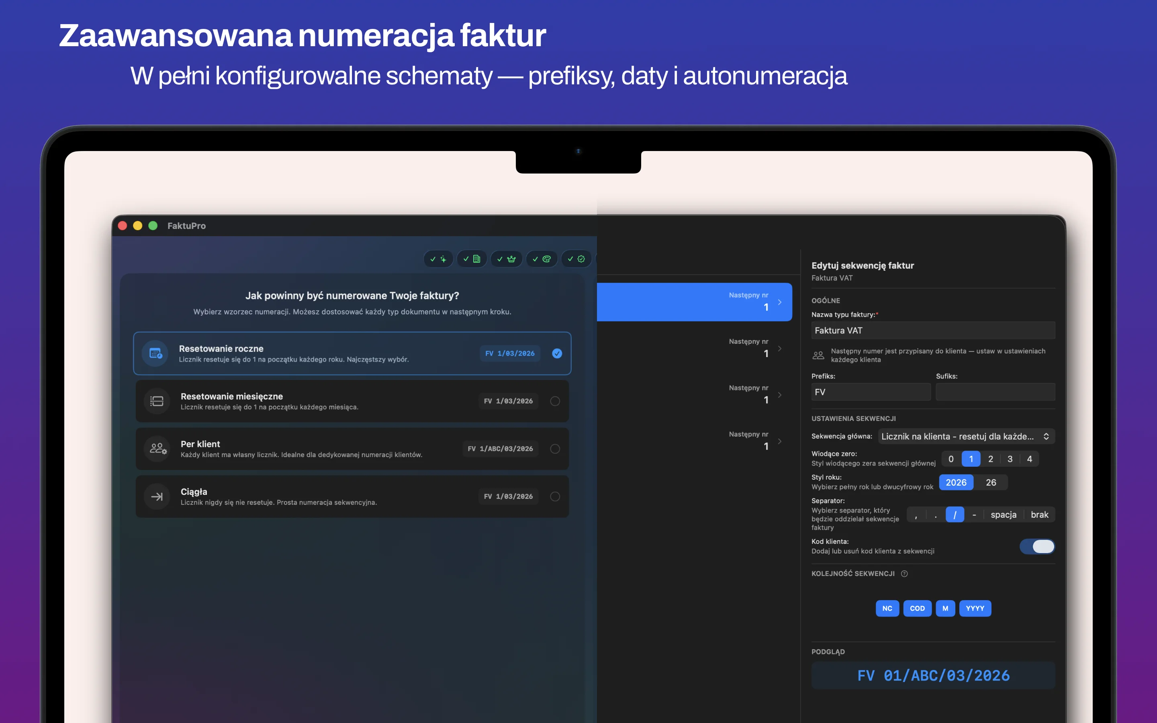Click the Nazwa typu faktury field
Viewport: 1157px width, 723px height.
(x=933, y=331)
